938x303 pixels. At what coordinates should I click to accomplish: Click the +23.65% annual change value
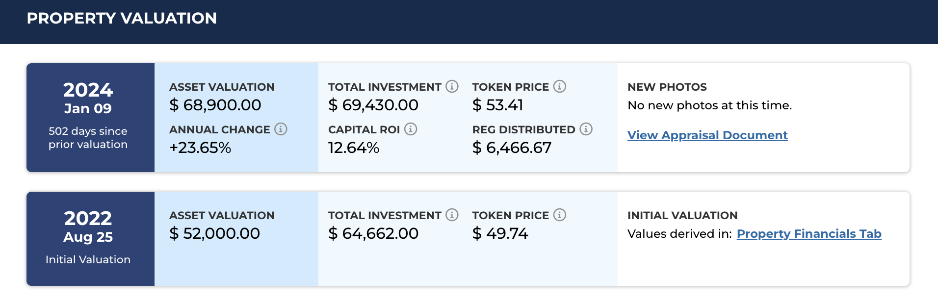[200, 148]
